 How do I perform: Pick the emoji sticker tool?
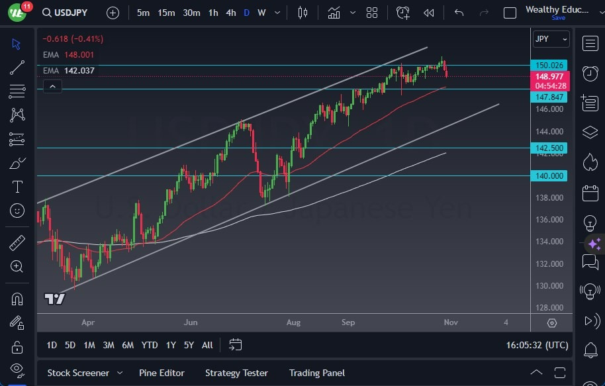pos(17,211)
